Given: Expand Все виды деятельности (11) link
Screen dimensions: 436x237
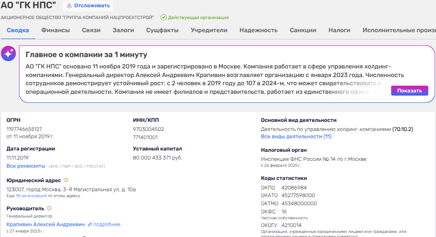Looking at the screenshot, I should pos(296,136).
